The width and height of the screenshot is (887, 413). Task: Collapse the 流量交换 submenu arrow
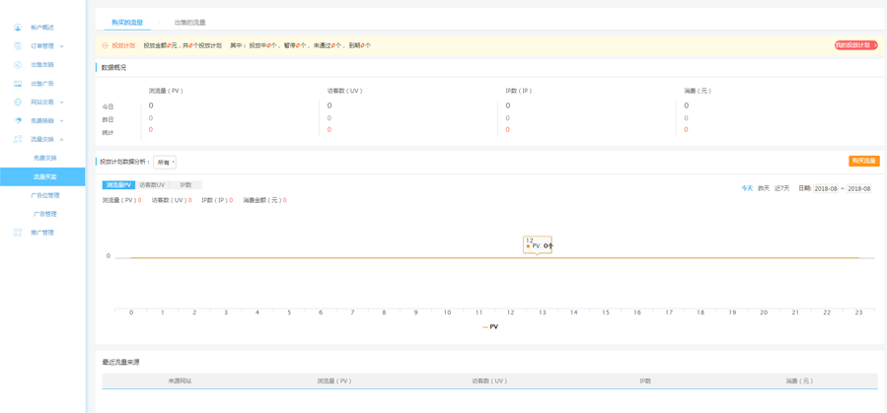tap(61, 140)
